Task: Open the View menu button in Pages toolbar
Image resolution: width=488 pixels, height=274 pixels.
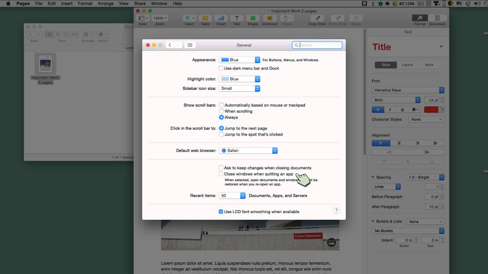Action: pos(143,18)
